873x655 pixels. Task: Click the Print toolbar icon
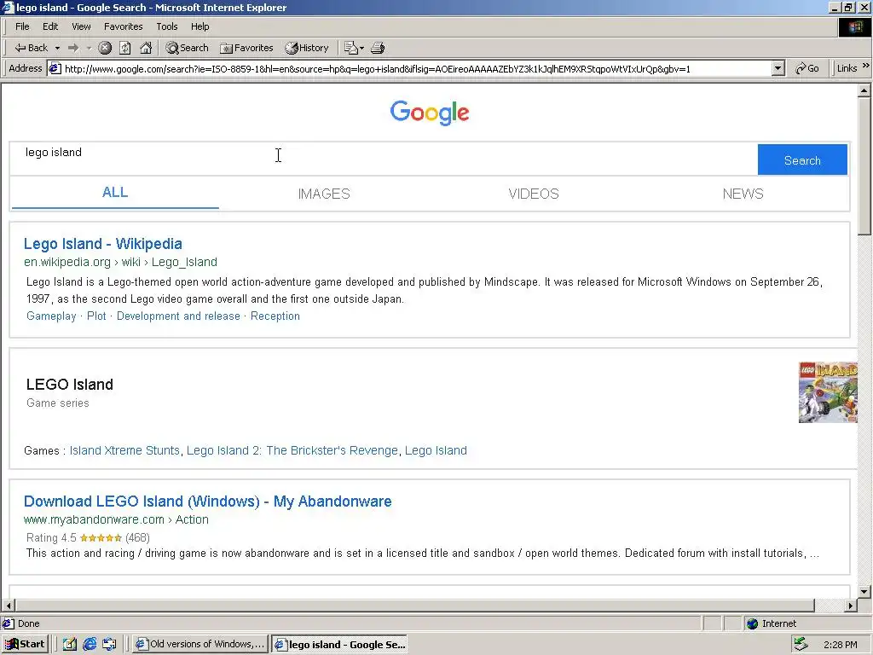pyautogui.click(x=378, y=48)
